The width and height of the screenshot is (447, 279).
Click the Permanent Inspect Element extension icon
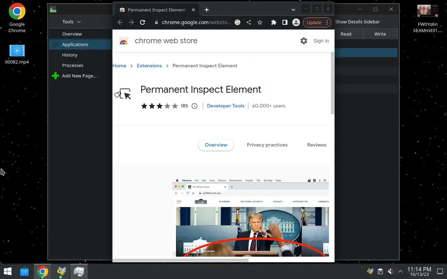click(123, 94)
